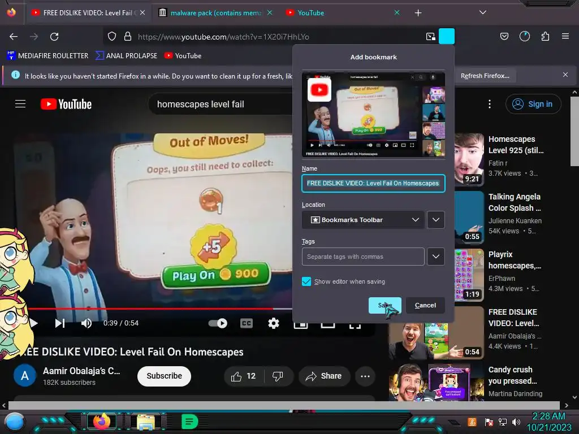Open the YouTube bookmark in toolbar
The width and height of the screenshot is (579, 434).
[x=183, y=56]
